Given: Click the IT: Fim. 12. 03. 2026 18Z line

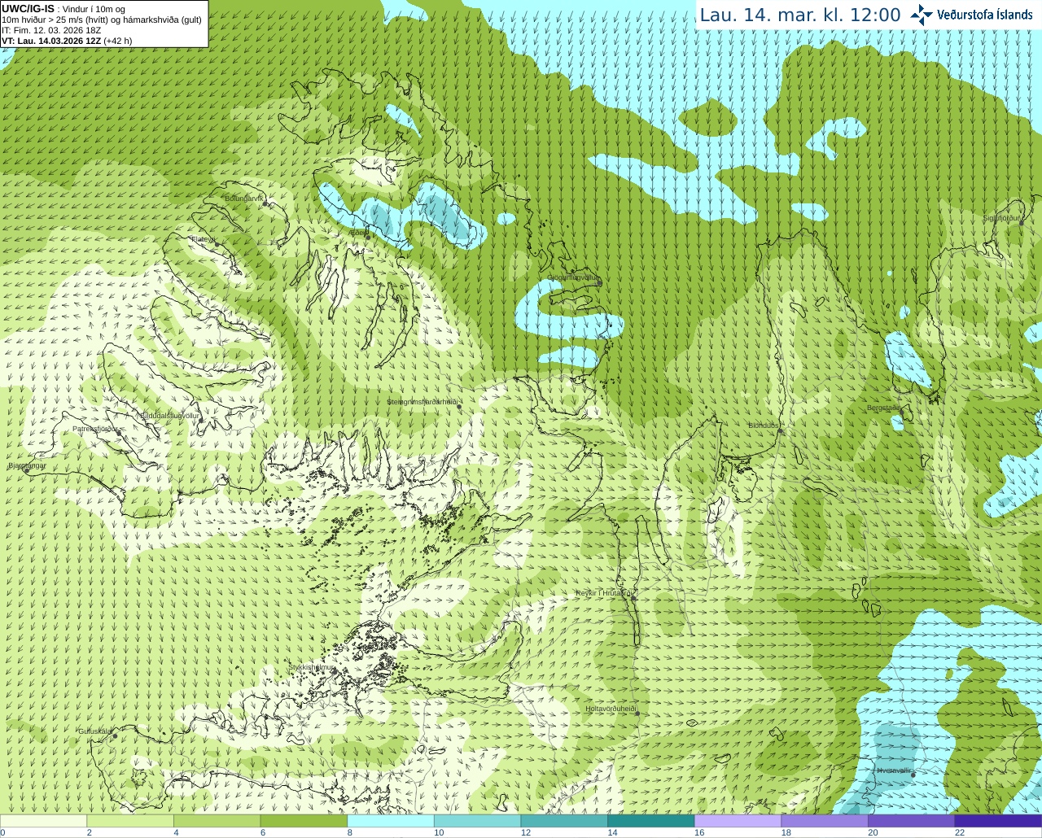Looking at the screenshot, I should (x=51, y=30).
